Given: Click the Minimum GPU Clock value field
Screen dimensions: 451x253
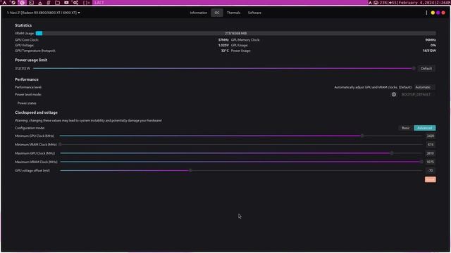Looking at the screenshot, I should [x=431, y=136].
